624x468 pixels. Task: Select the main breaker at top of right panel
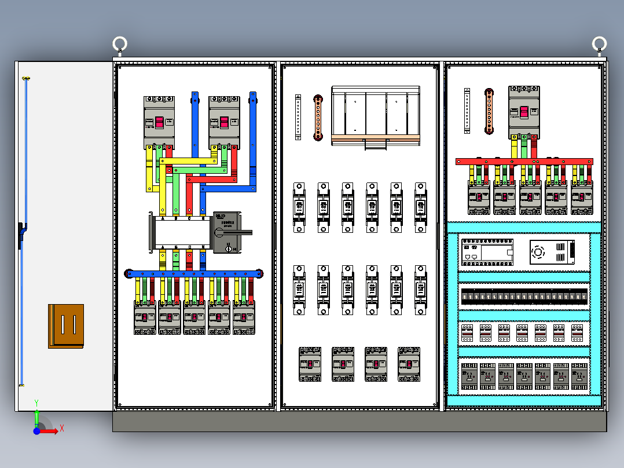coord(524,112)
